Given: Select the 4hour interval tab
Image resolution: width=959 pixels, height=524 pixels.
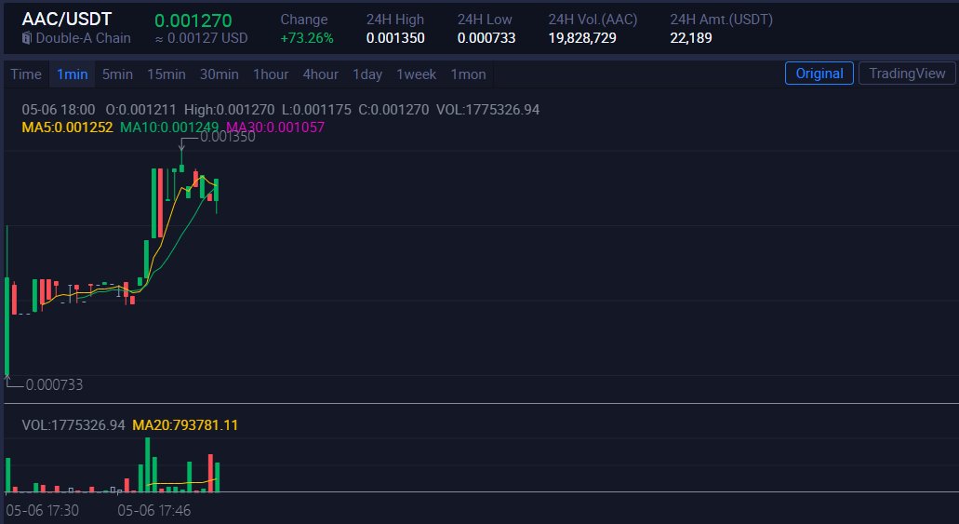Looking at the screenshot, I should (x=321, y=74).
